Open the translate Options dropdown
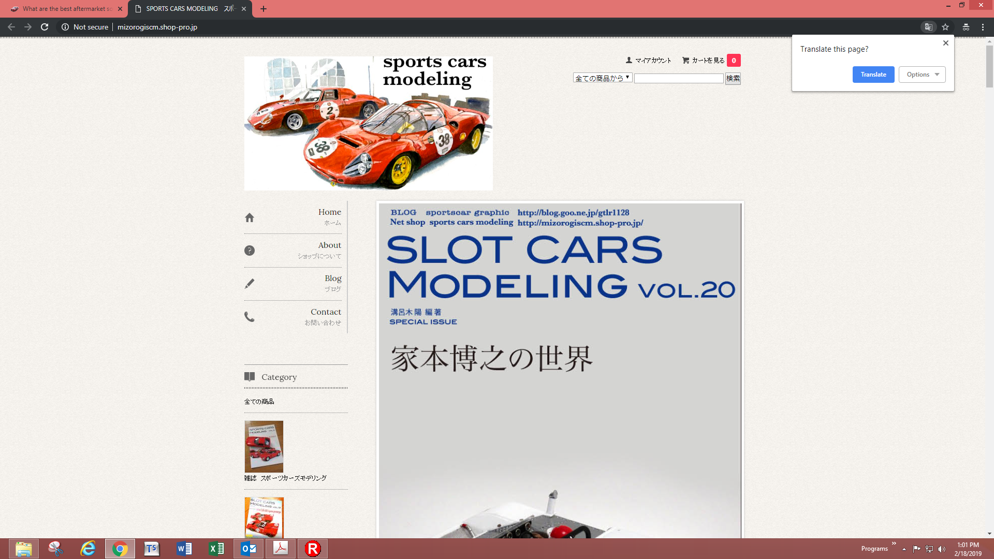The image size is (994, 559). [922, 75]
